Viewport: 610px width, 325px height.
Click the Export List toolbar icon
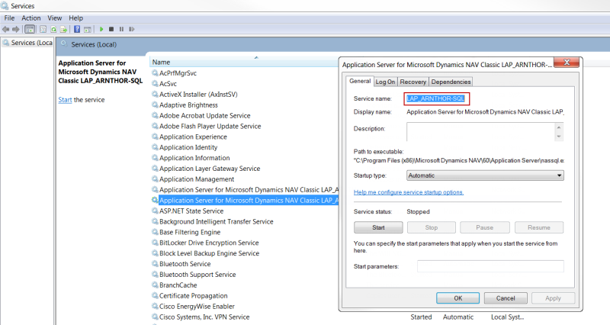pos(63,29)
